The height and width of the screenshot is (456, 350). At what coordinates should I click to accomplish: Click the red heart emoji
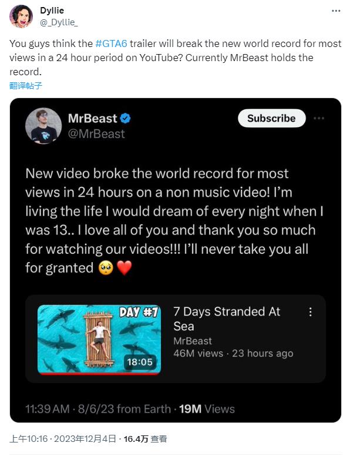(124, 268)
